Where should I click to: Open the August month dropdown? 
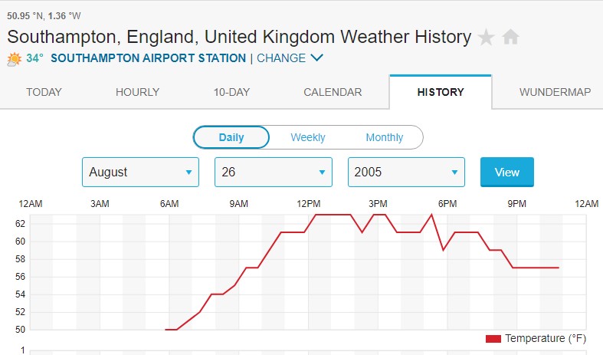(140, 173)
